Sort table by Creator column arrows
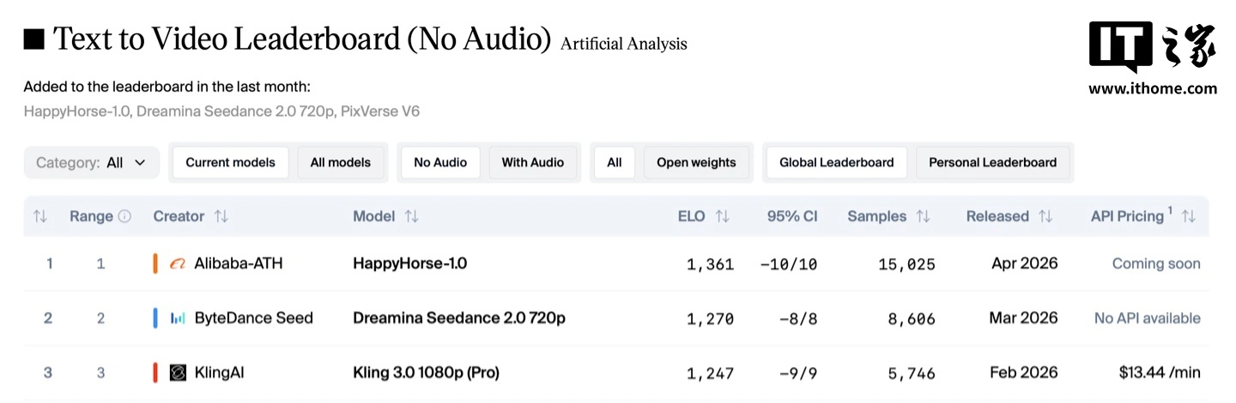This screenshot has height=403, width=1236. (x=221, y=217)
